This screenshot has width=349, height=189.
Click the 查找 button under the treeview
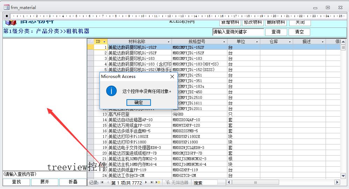pos(16,182)
